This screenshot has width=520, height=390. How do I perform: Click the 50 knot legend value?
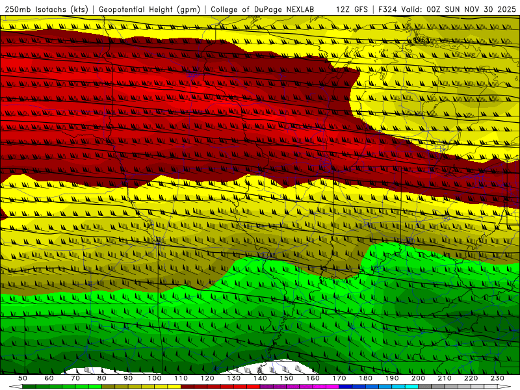point(23,378)
